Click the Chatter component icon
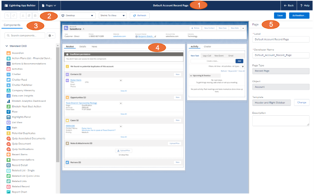This screenshot has height=194, width=314. coord(8,74)
